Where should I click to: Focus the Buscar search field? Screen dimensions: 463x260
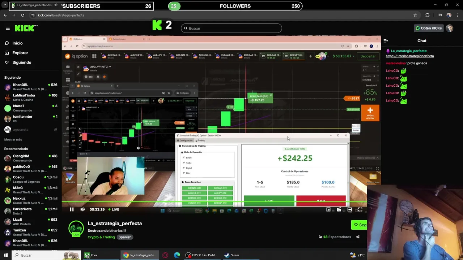coord(231,28)
